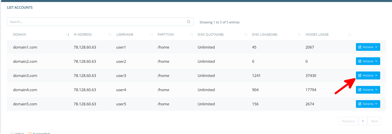This screenshot has width=392, height=134.
Task: Sort accounts by Domain column arrows
Action: click(67, 35)
